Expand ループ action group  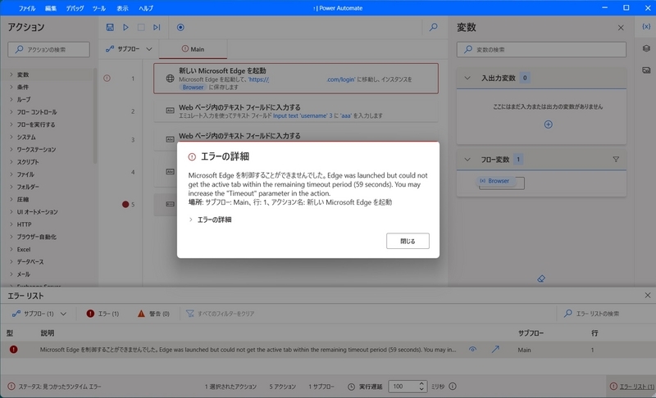pyautogui.click(x=11, y=99)
